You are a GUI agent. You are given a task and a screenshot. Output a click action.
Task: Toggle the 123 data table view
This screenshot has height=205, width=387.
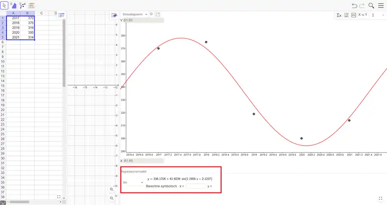346,15
